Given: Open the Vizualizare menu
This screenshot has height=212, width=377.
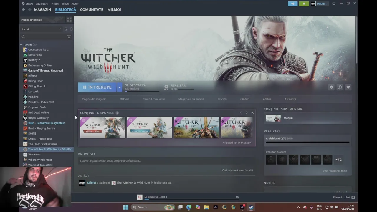Looking at the screenshot, I should (42, 4).
